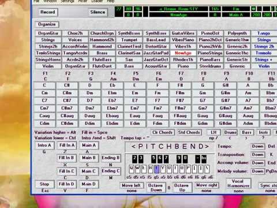Click the Silence button
Screen dimensions: 277x208
point(98,12)
